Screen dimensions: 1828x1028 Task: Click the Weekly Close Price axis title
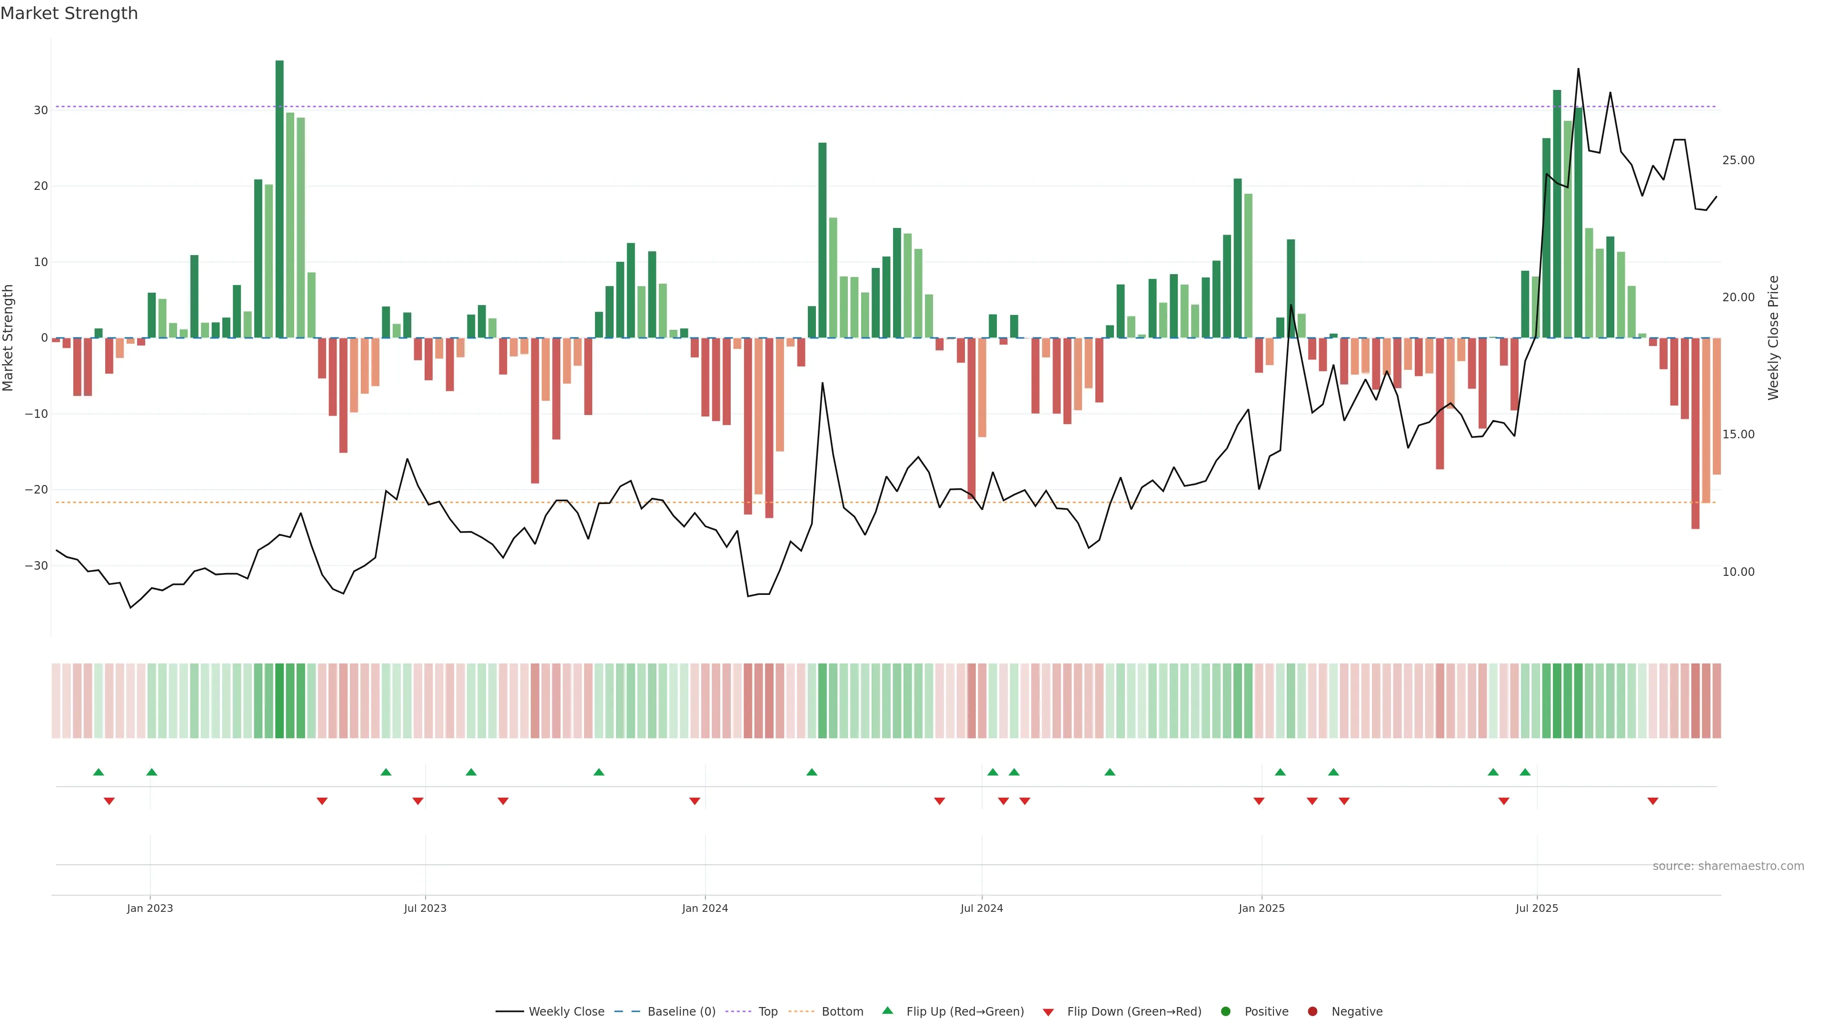coord(1773,338)
